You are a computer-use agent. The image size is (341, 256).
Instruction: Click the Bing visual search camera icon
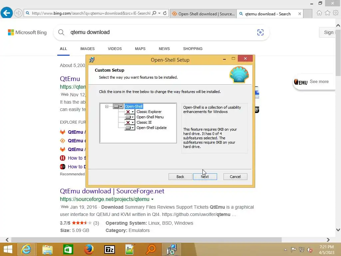260,32
